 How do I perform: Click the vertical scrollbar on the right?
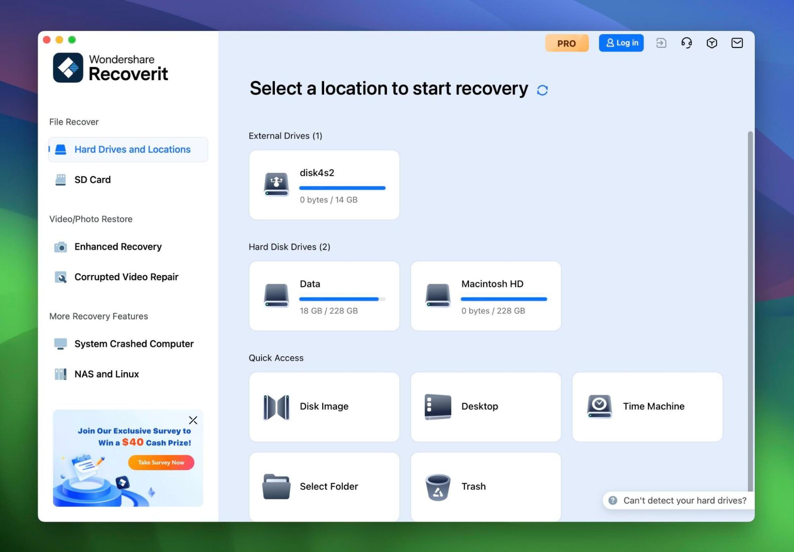[x=750, y=312]
